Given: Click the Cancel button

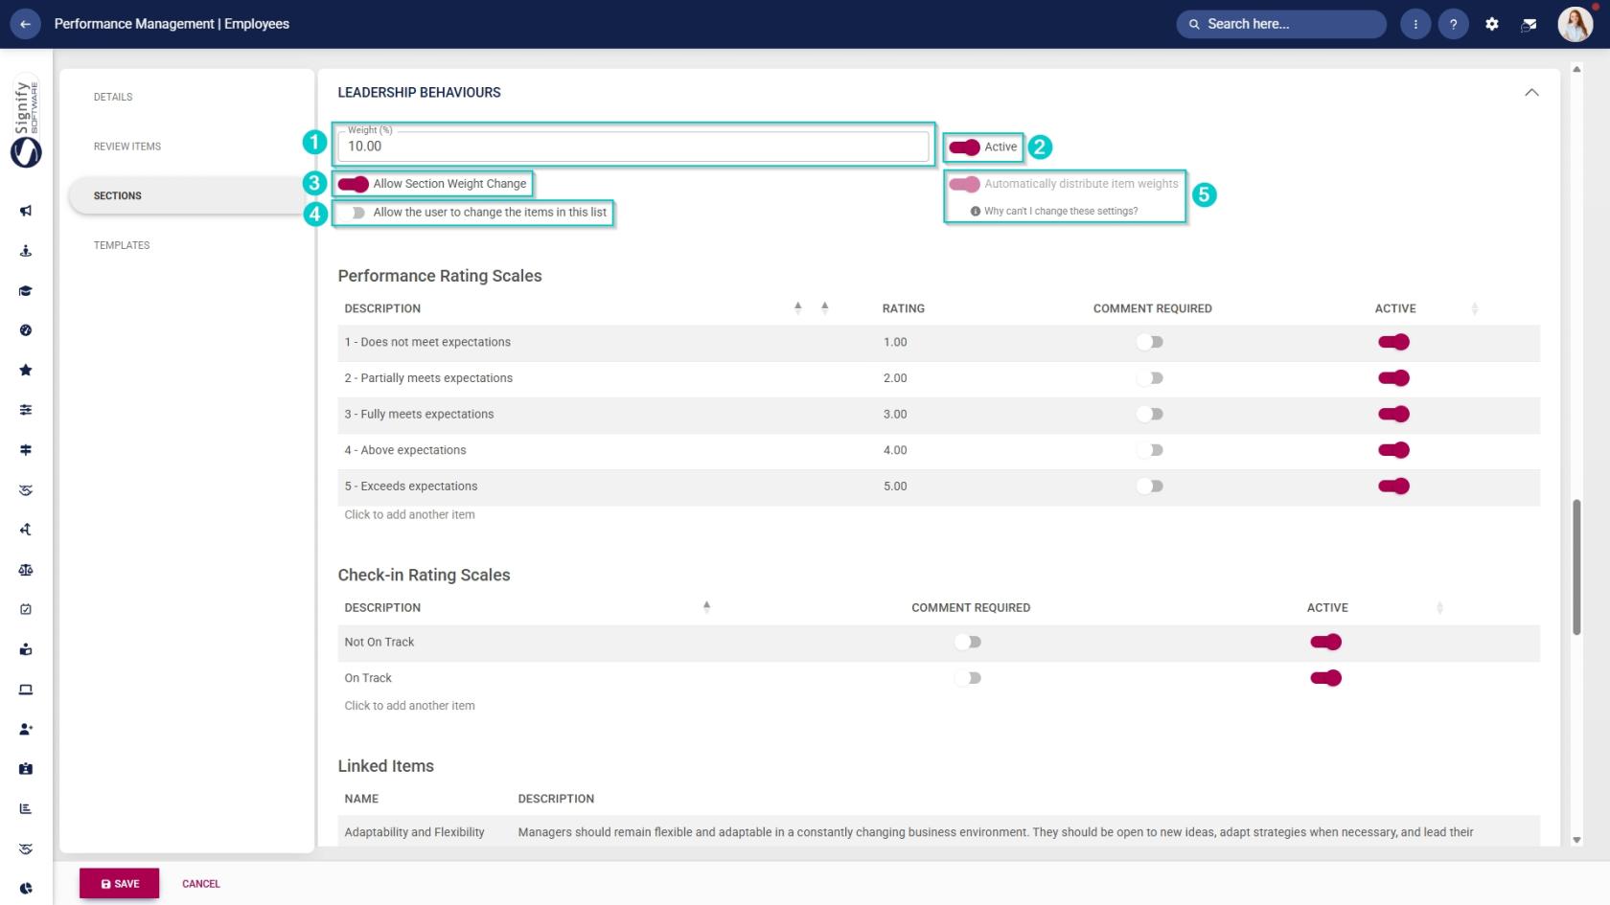Looking at the screenshot, I should (x=201, y=884).
